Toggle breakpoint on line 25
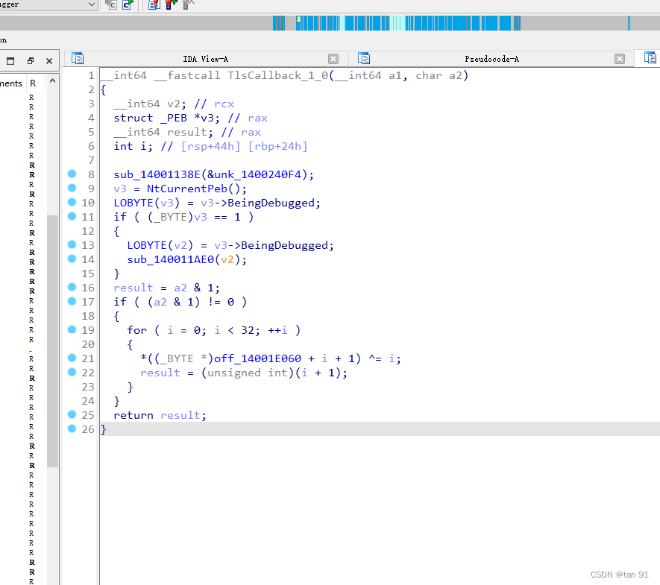Viewport: 660px width, 585px height. [72, 414]
